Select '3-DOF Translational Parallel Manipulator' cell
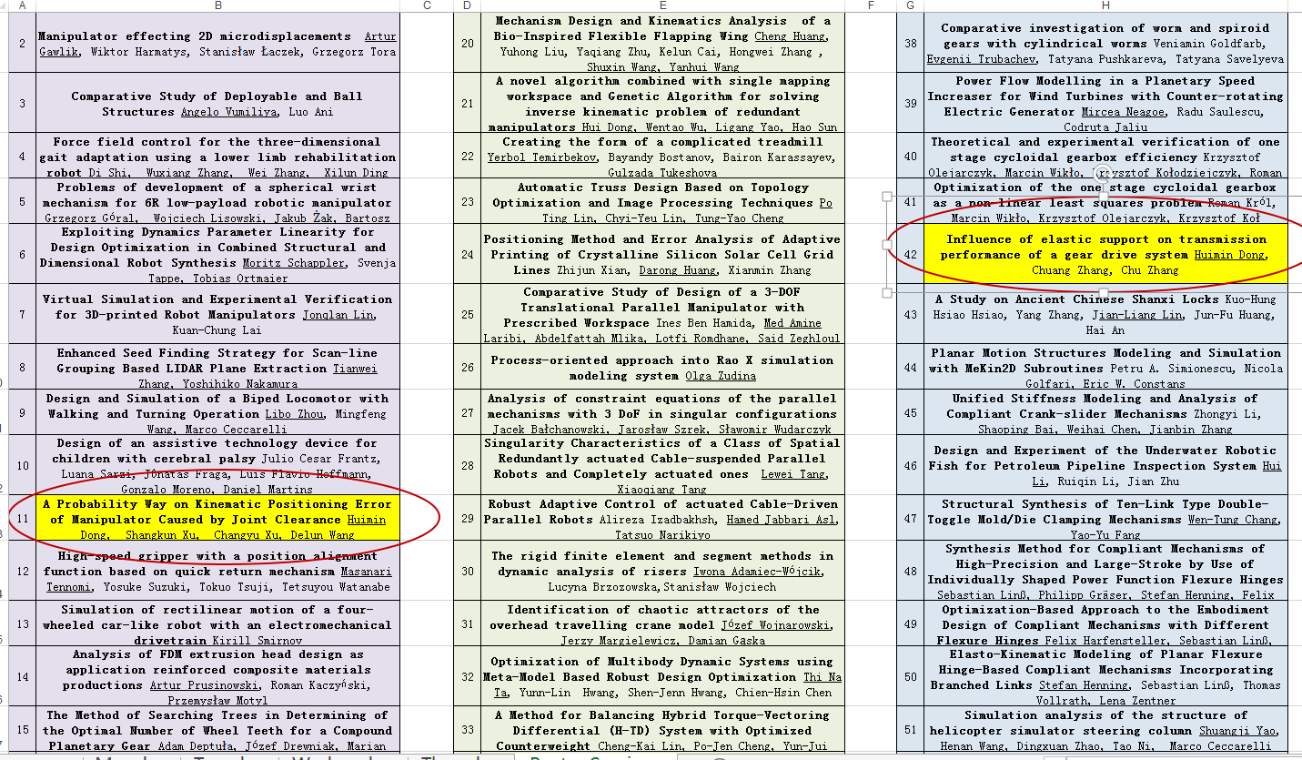The width and height of the screenshot is (1302, 760). pos(662,314)
